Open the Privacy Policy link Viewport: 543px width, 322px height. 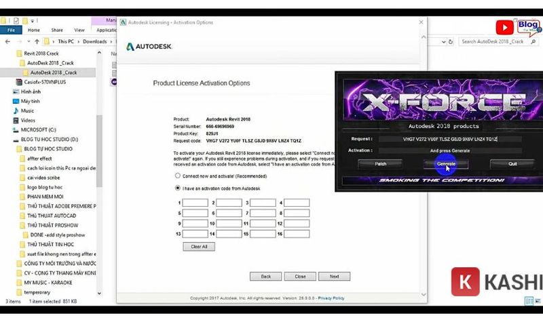click(331, 298)
